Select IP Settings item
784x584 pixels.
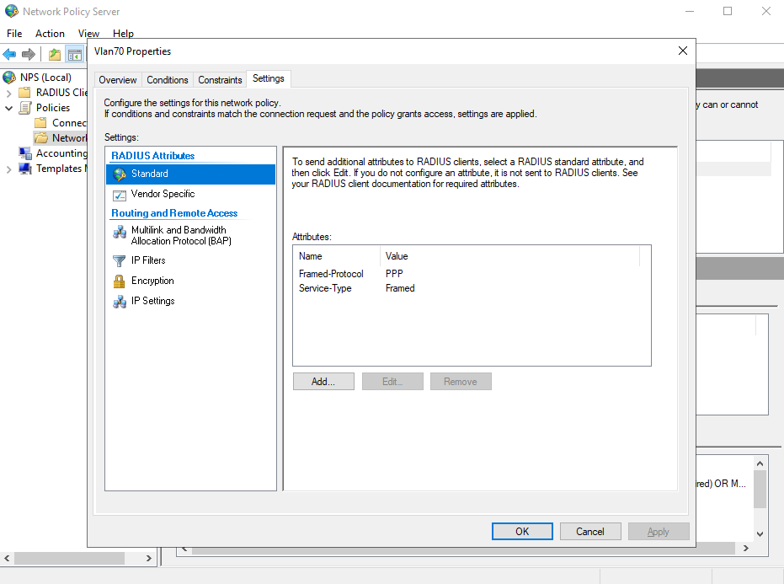coord(190,301)
